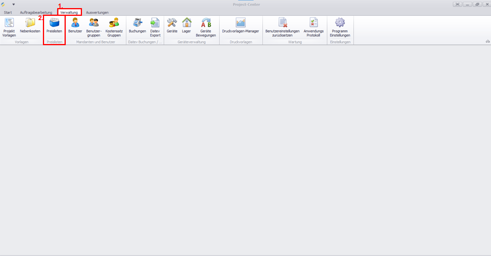The image size is (491, 256).
Task: Show Geräte Bewegungen
Action: click(x=206, y=27)
